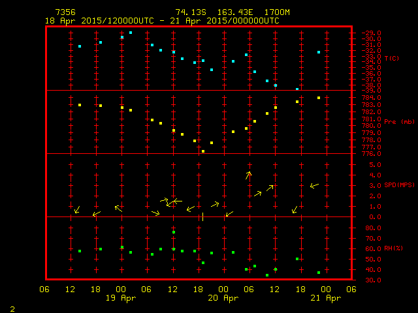The height and width of the screenshot is (313, 418).
Task: Click the 19 Apr date label
Action: pyautogui.click(x=121, y=298)
